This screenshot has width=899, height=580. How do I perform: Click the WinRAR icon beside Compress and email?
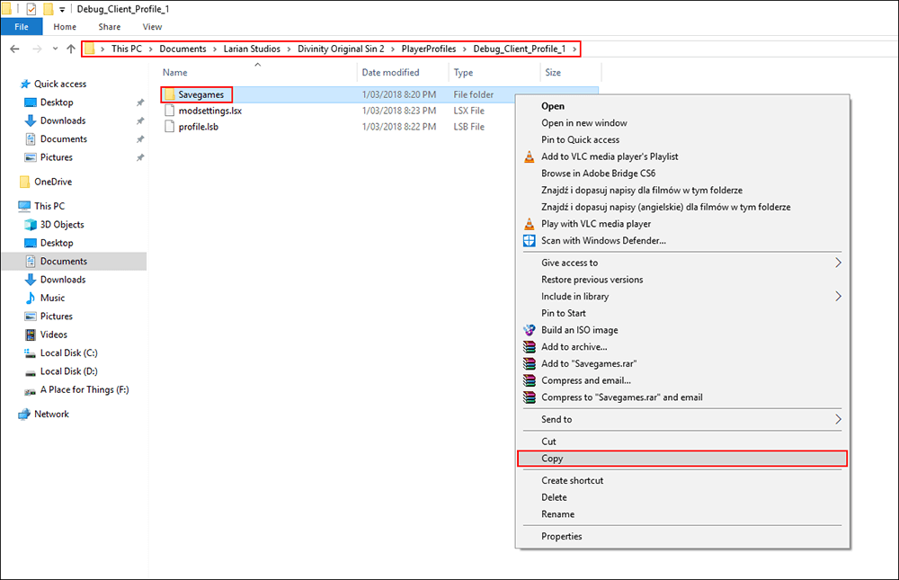530,380
